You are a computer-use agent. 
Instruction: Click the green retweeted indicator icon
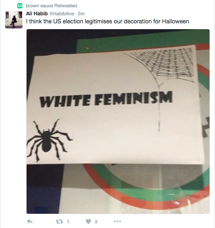tap(20, 6)
